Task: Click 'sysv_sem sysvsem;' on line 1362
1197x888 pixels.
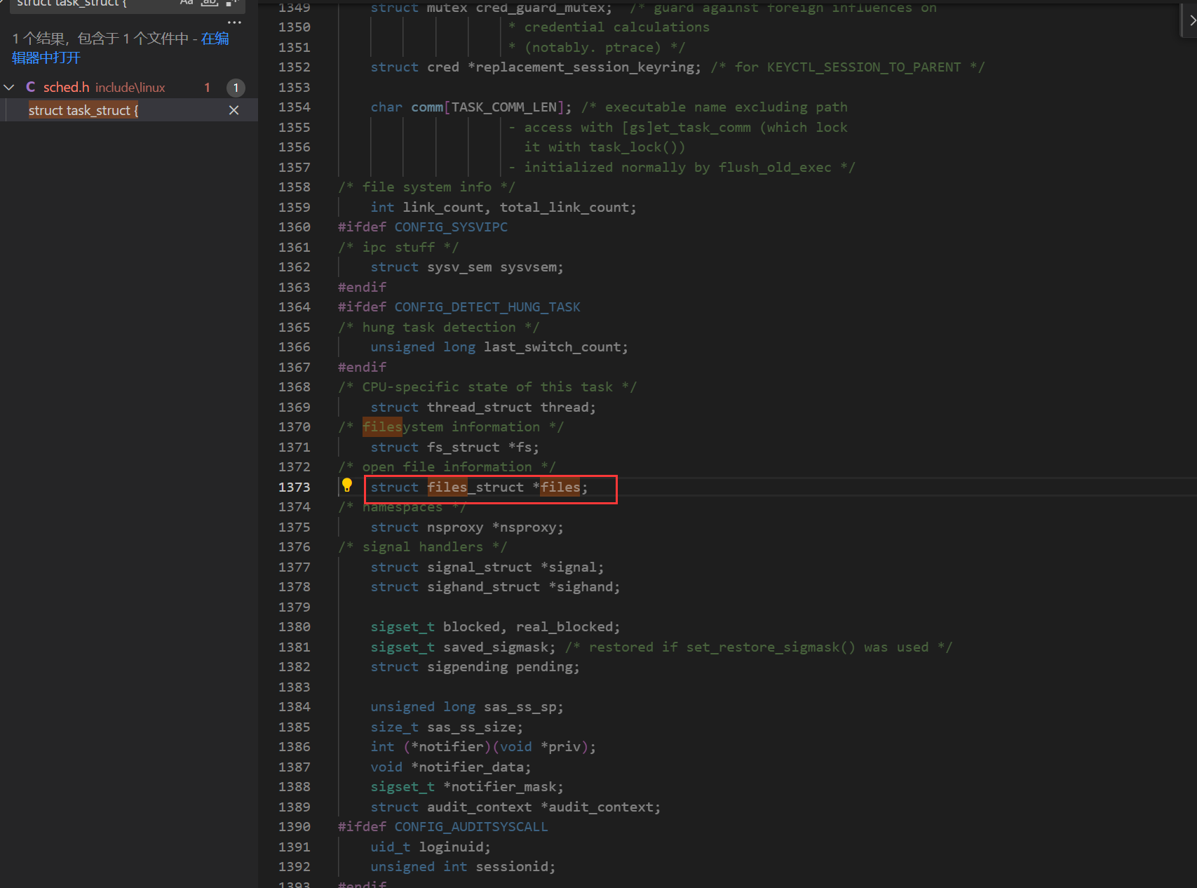Action: pos(495,267)
